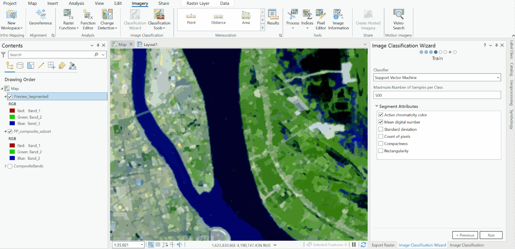Click Maximum Number of Samples field
Image resolution: width=515 pixels, height=249 pixels.
coord(437,95)
